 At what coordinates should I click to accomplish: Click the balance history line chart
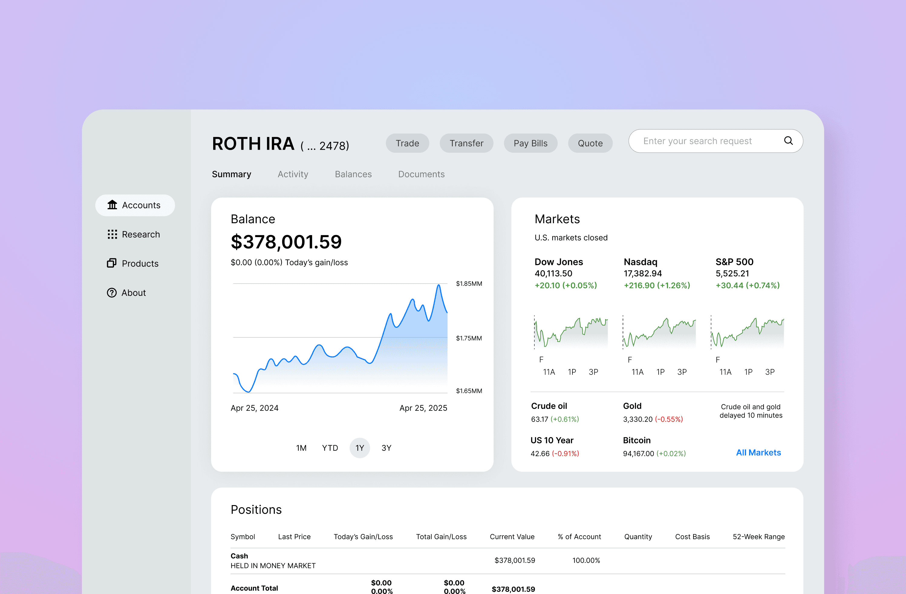pyautogui.click(x=340, y=338)
